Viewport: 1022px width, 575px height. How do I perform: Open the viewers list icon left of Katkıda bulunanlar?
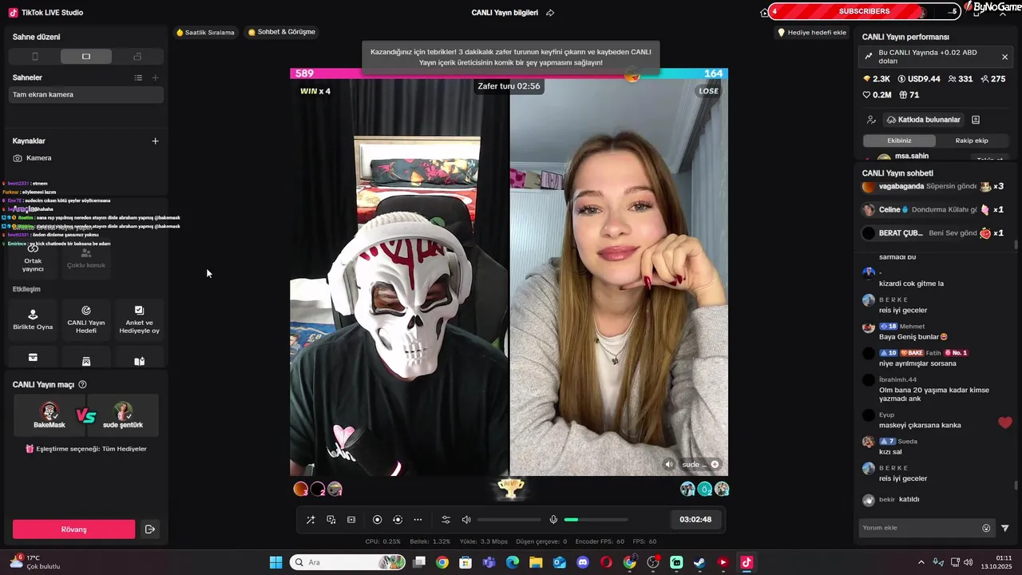tap(871, 120)
